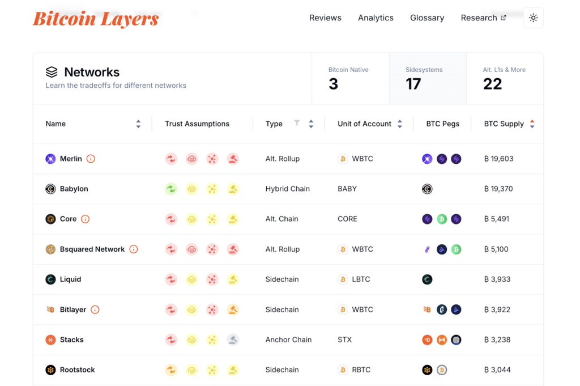The width and height of the screenshot is (580, 386).
Task: Open the Bsquared Network review
Action: (x=92, y=249)
